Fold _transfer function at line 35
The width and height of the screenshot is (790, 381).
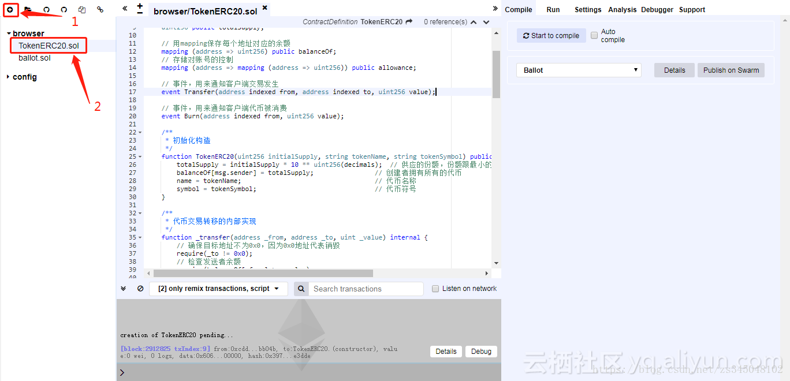[x=140, y=237]
